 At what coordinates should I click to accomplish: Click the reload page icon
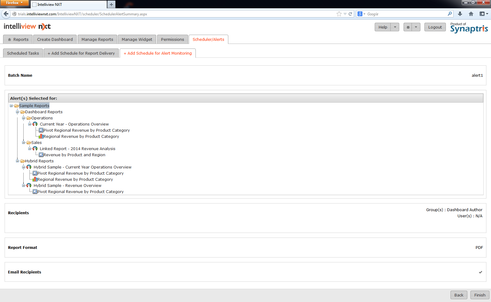tap(350, 14)
